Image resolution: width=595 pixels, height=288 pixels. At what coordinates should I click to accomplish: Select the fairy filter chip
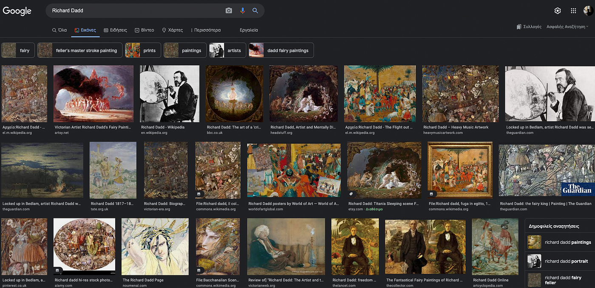[x=18, y=50]
